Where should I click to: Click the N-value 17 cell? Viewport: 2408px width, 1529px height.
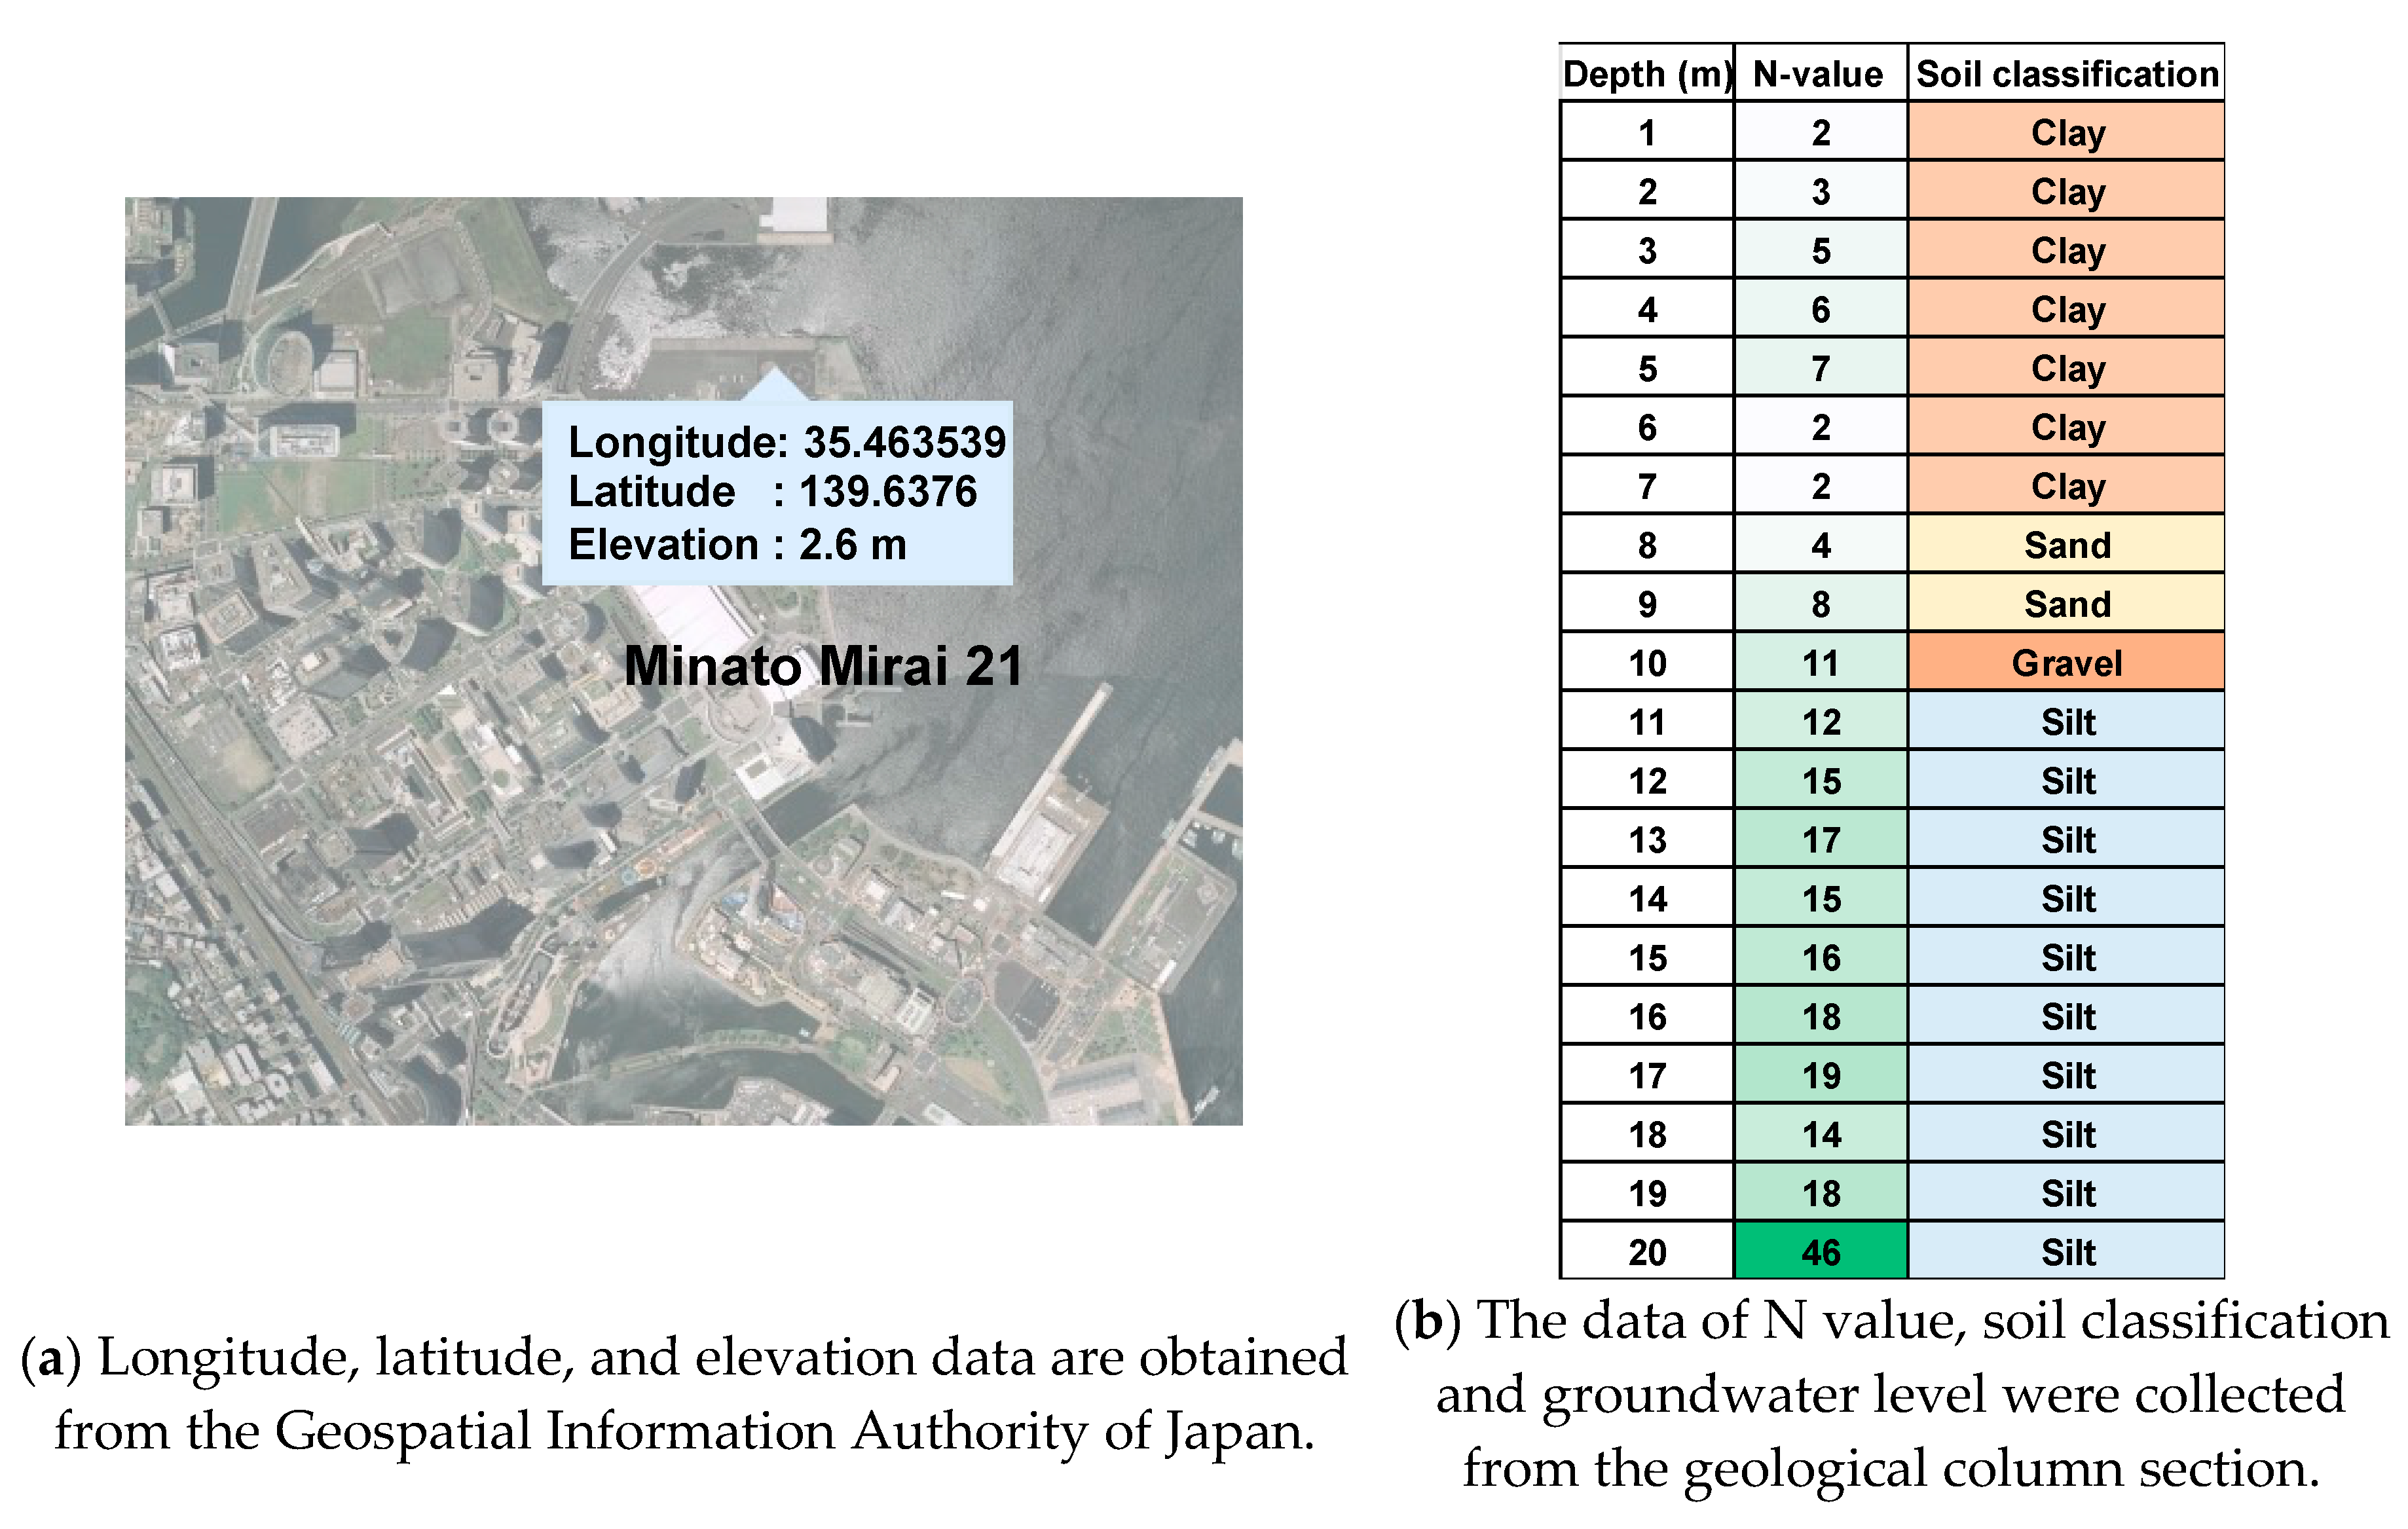tap(1820, 840)
